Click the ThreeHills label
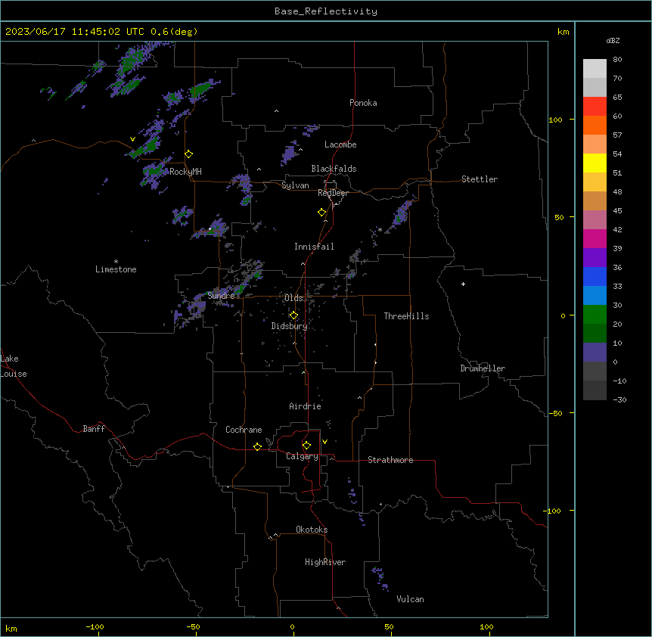This screenshot has width=652, height=637. pos(407,316)
